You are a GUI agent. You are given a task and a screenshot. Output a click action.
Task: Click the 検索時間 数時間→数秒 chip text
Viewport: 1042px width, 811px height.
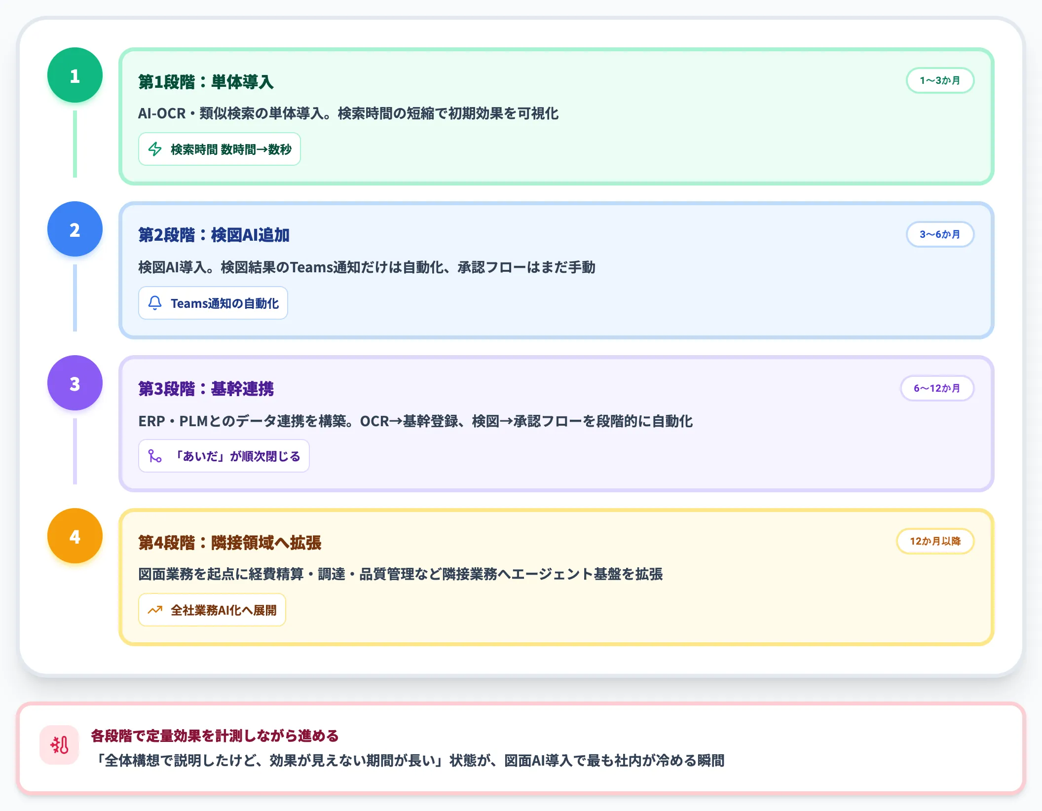coord(231,149)
